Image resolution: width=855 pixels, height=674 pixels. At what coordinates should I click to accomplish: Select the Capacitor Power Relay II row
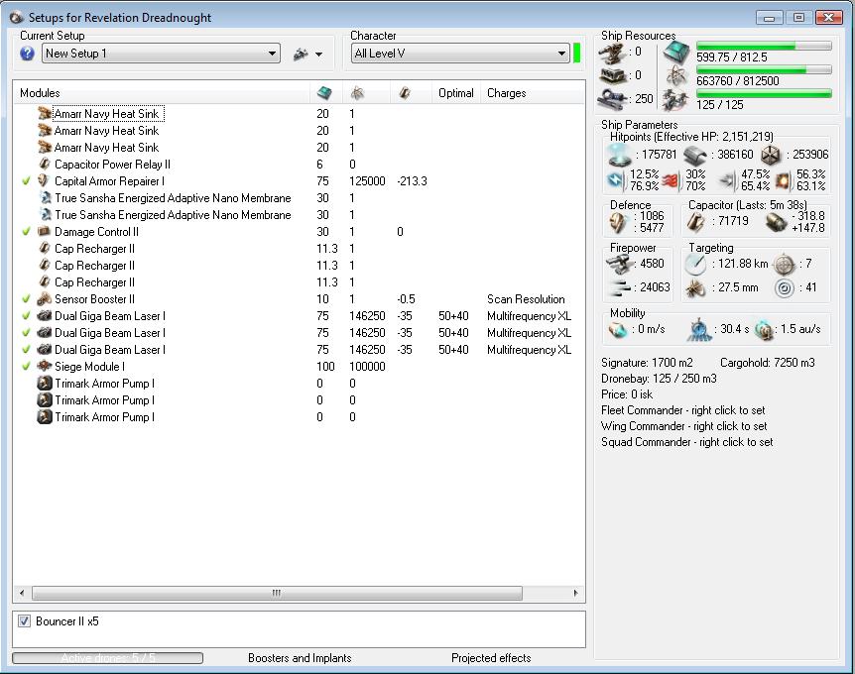tap(299, 165)
